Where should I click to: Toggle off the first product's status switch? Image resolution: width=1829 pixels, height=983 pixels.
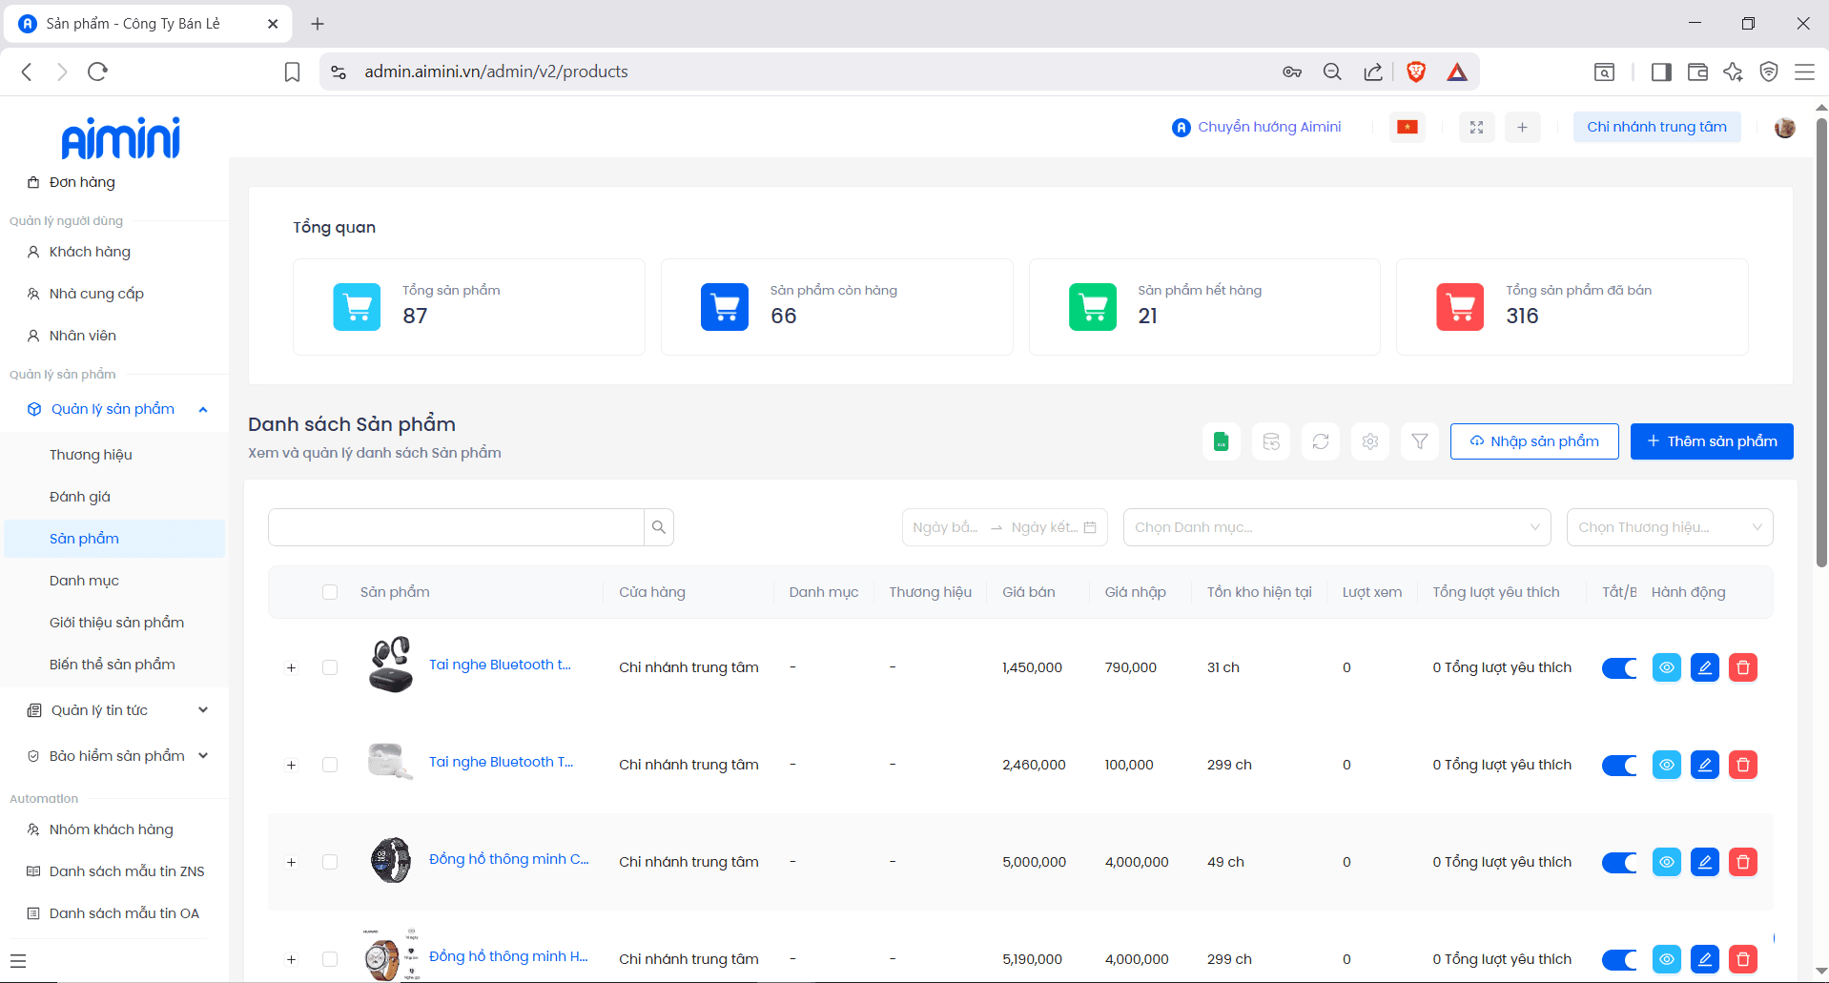pyautogui.click(x=1619, y=667)
